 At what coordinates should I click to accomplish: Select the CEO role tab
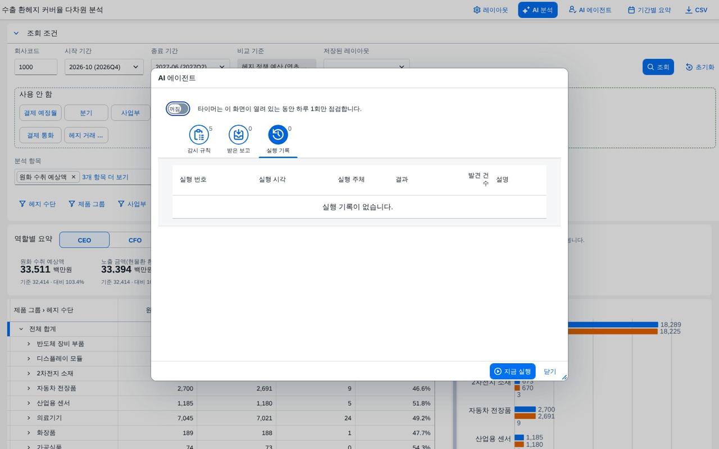tap(84, 240)
